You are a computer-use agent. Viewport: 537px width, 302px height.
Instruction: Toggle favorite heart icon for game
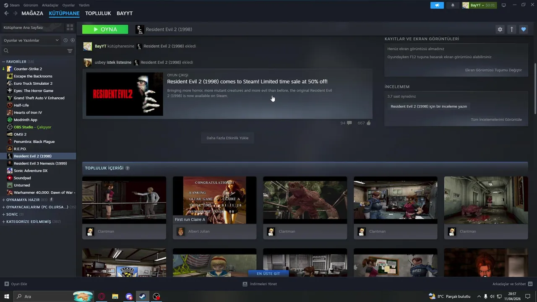(x=523, y=29)
